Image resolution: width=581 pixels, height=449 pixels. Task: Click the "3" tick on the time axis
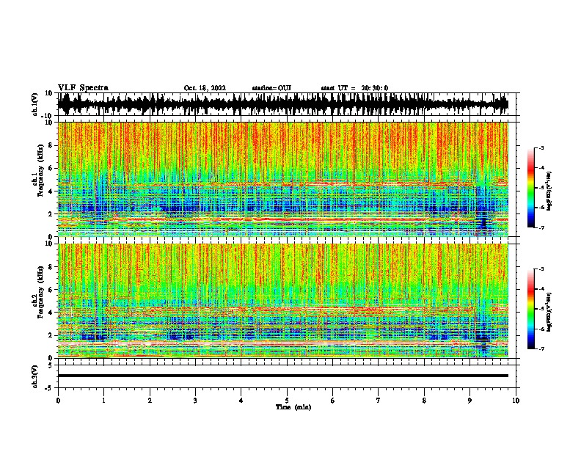[195, 401]
